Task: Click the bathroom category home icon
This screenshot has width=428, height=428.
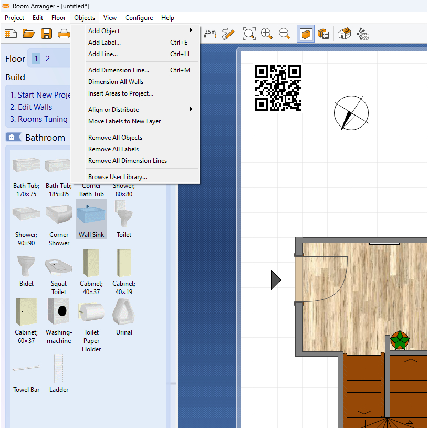Action: click(x=13, y=138)
